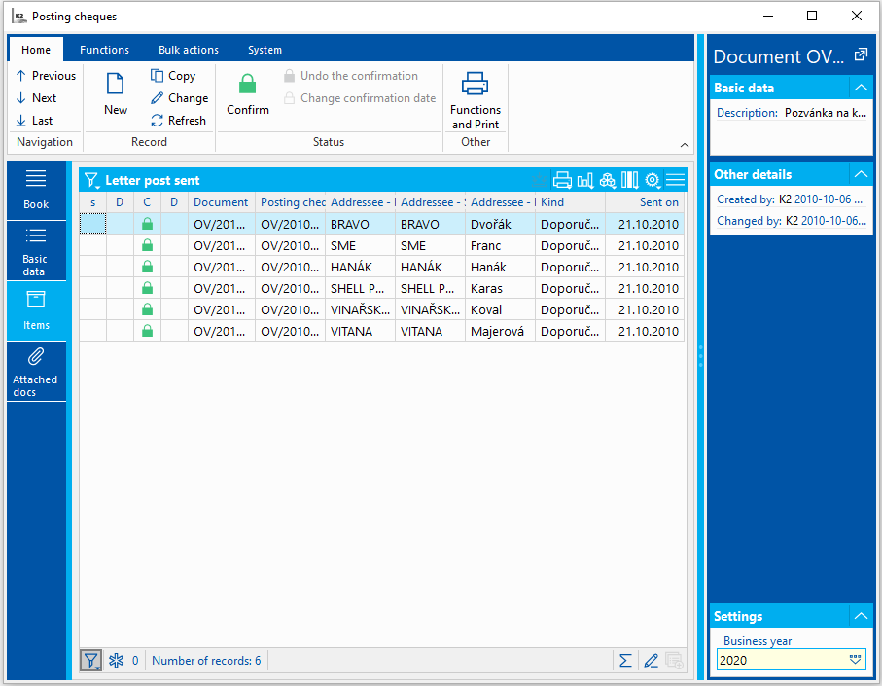Open Functions and Print
This screenshot has height=686, width=882.
click(x=476, y=100)
